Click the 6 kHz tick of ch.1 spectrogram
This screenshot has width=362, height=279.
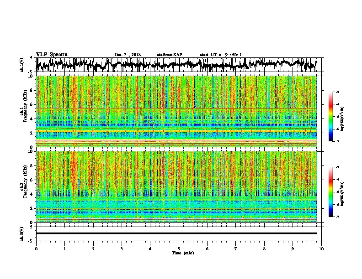point(32,104)
